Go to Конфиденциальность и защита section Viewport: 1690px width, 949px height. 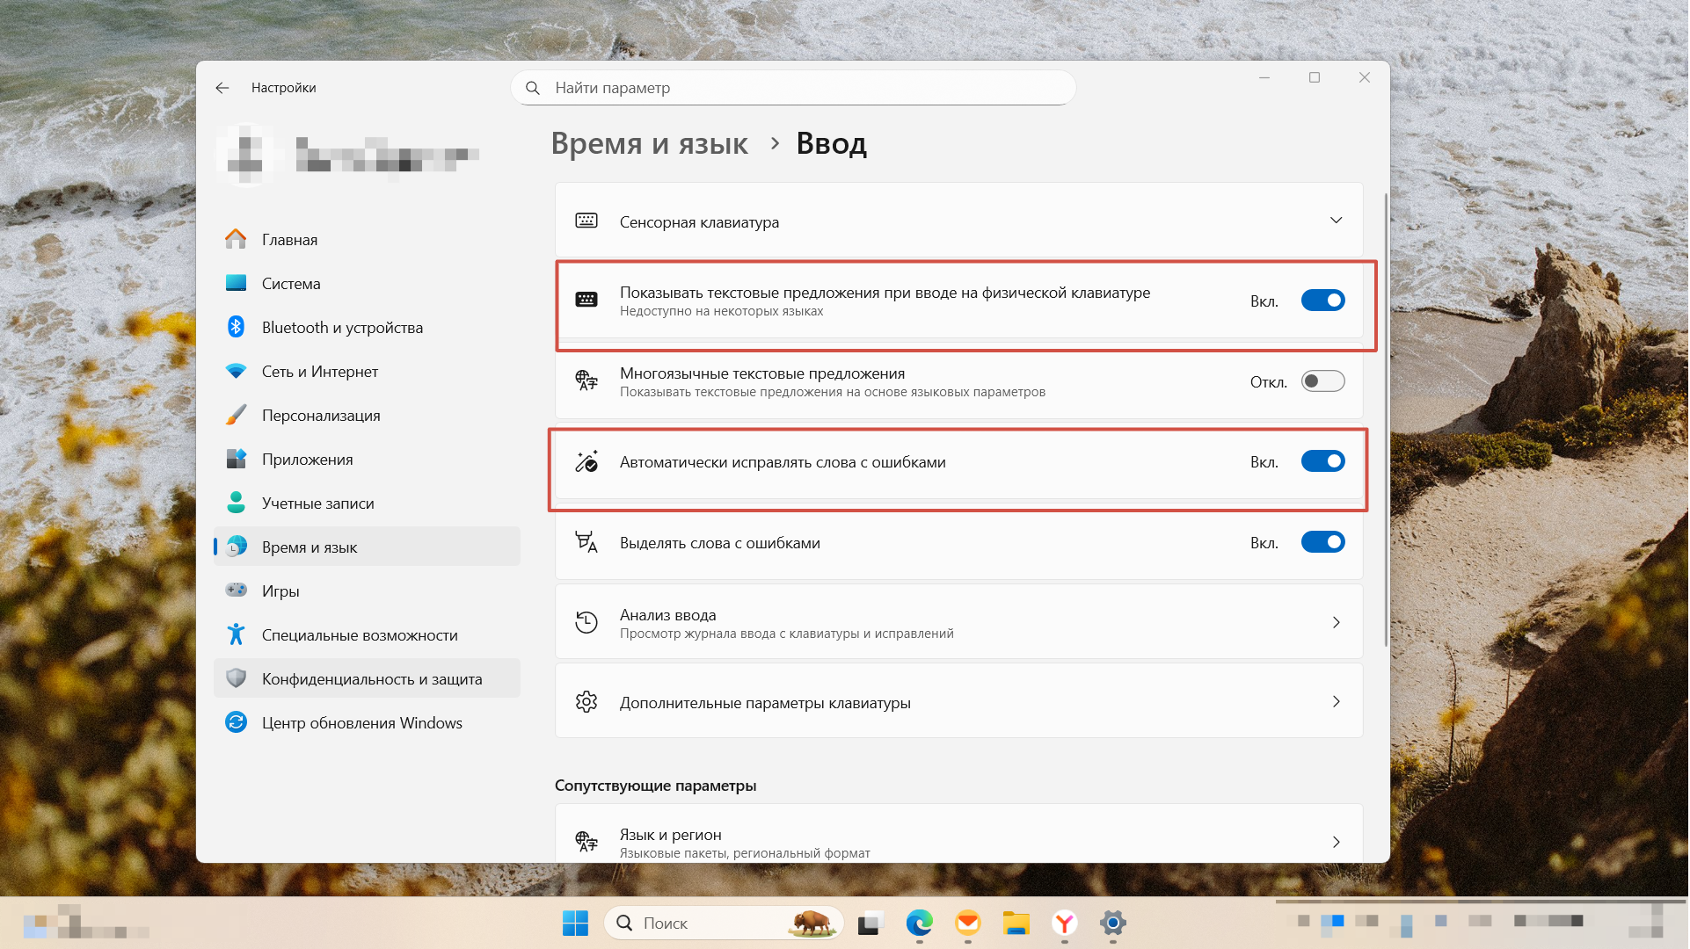pyautogui.click(x=371, y=678)
